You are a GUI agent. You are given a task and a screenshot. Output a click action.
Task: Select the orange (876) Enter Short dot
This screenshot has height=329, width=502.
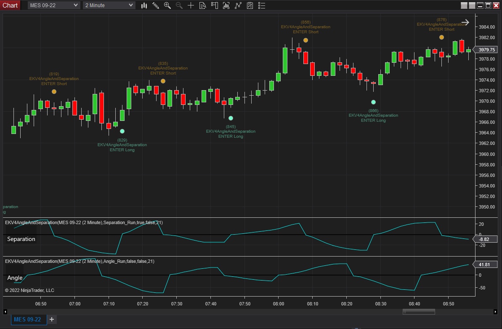(441, 37)
